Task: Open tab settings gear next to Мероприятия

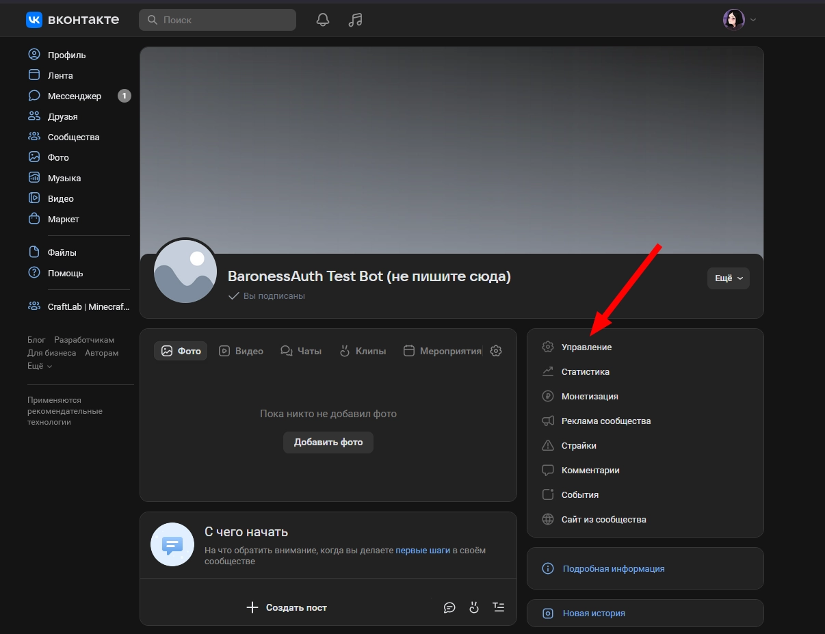Action: (x=496, y=351)
